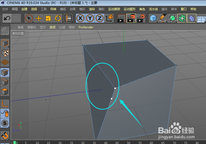Open the 雕刻 menu
Image resolution: width=206 pixels, height=144 pixels.
(102, 9)
